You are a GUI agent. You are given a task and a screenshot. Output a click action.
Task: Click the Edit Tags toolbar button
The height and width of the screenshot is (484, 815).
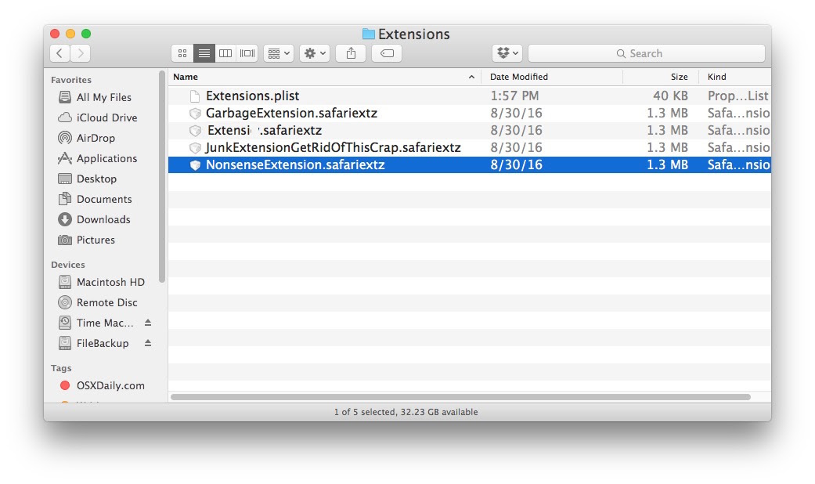click(x=387, y=53)
